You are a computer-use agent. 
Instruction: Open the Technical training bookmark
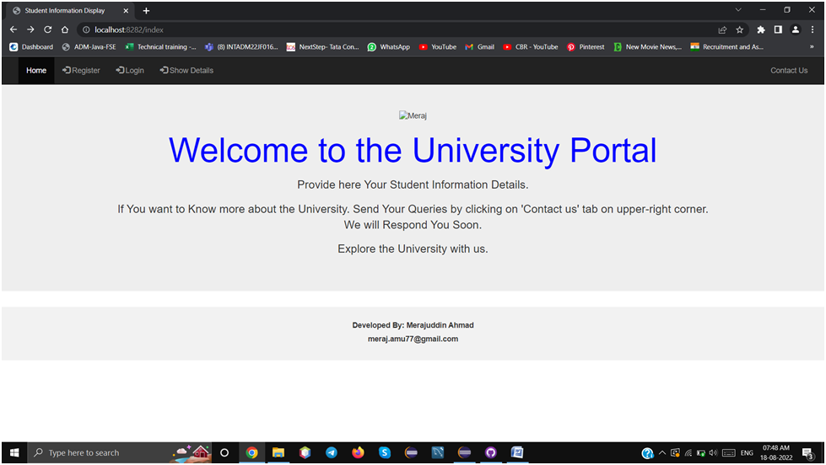[x=160, y=47]
